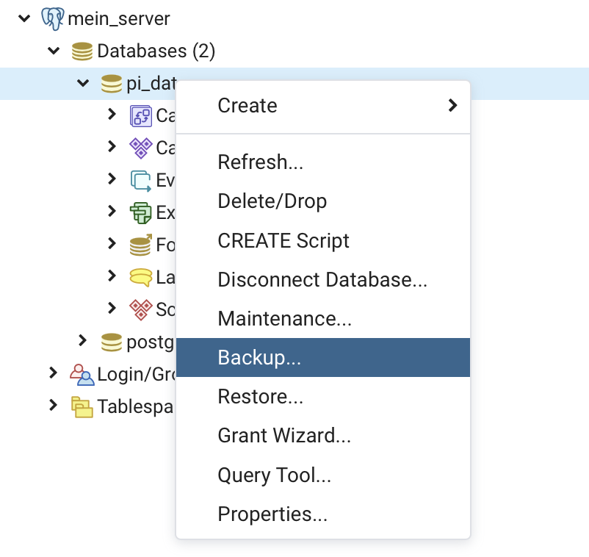Expand the Schemas node chevron
Viewport: 589px width, 557px height.
click(112, 308)
